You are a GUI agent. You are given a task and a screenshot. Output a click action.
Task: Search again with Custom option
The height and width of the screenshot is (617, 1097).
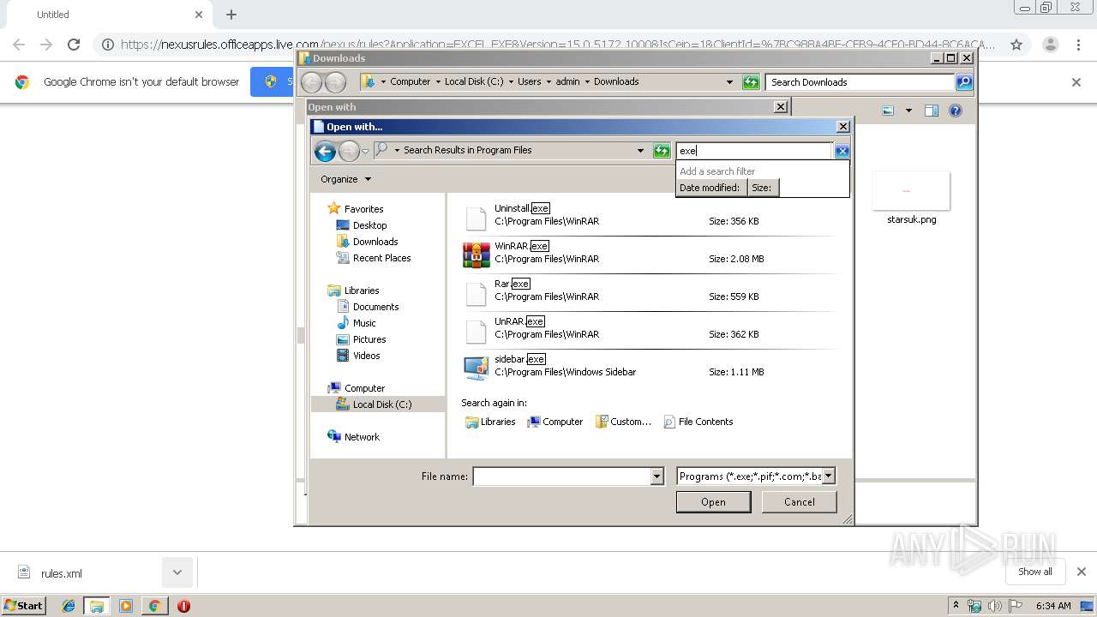point(623,422)
